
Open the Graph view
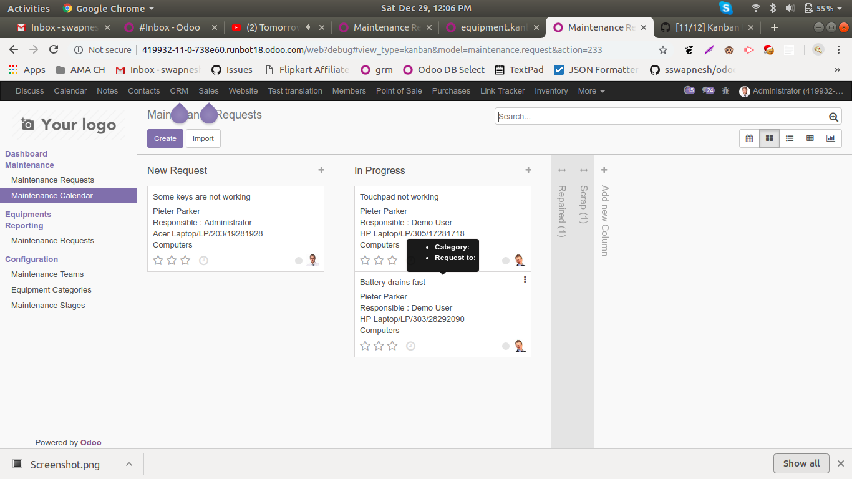click(831, 138)
